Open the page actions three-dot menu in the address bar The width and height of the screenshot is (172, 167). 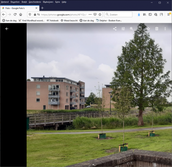click(x=90, y=14)
